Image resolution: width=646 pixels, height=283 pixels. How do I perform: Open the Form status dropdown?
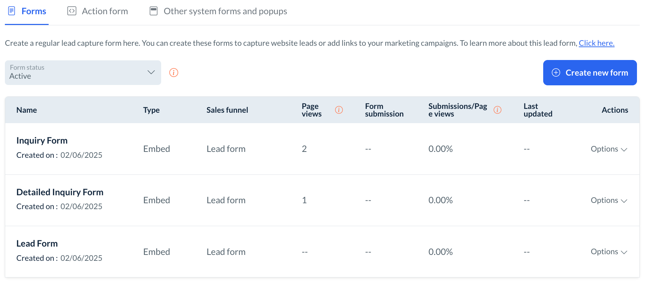83,72
